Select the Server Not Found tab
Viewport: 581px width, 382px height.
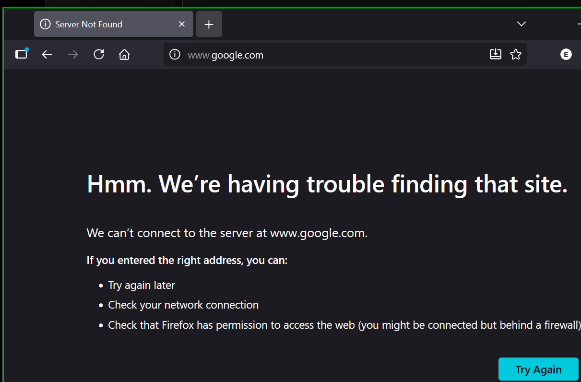[106, 24]
